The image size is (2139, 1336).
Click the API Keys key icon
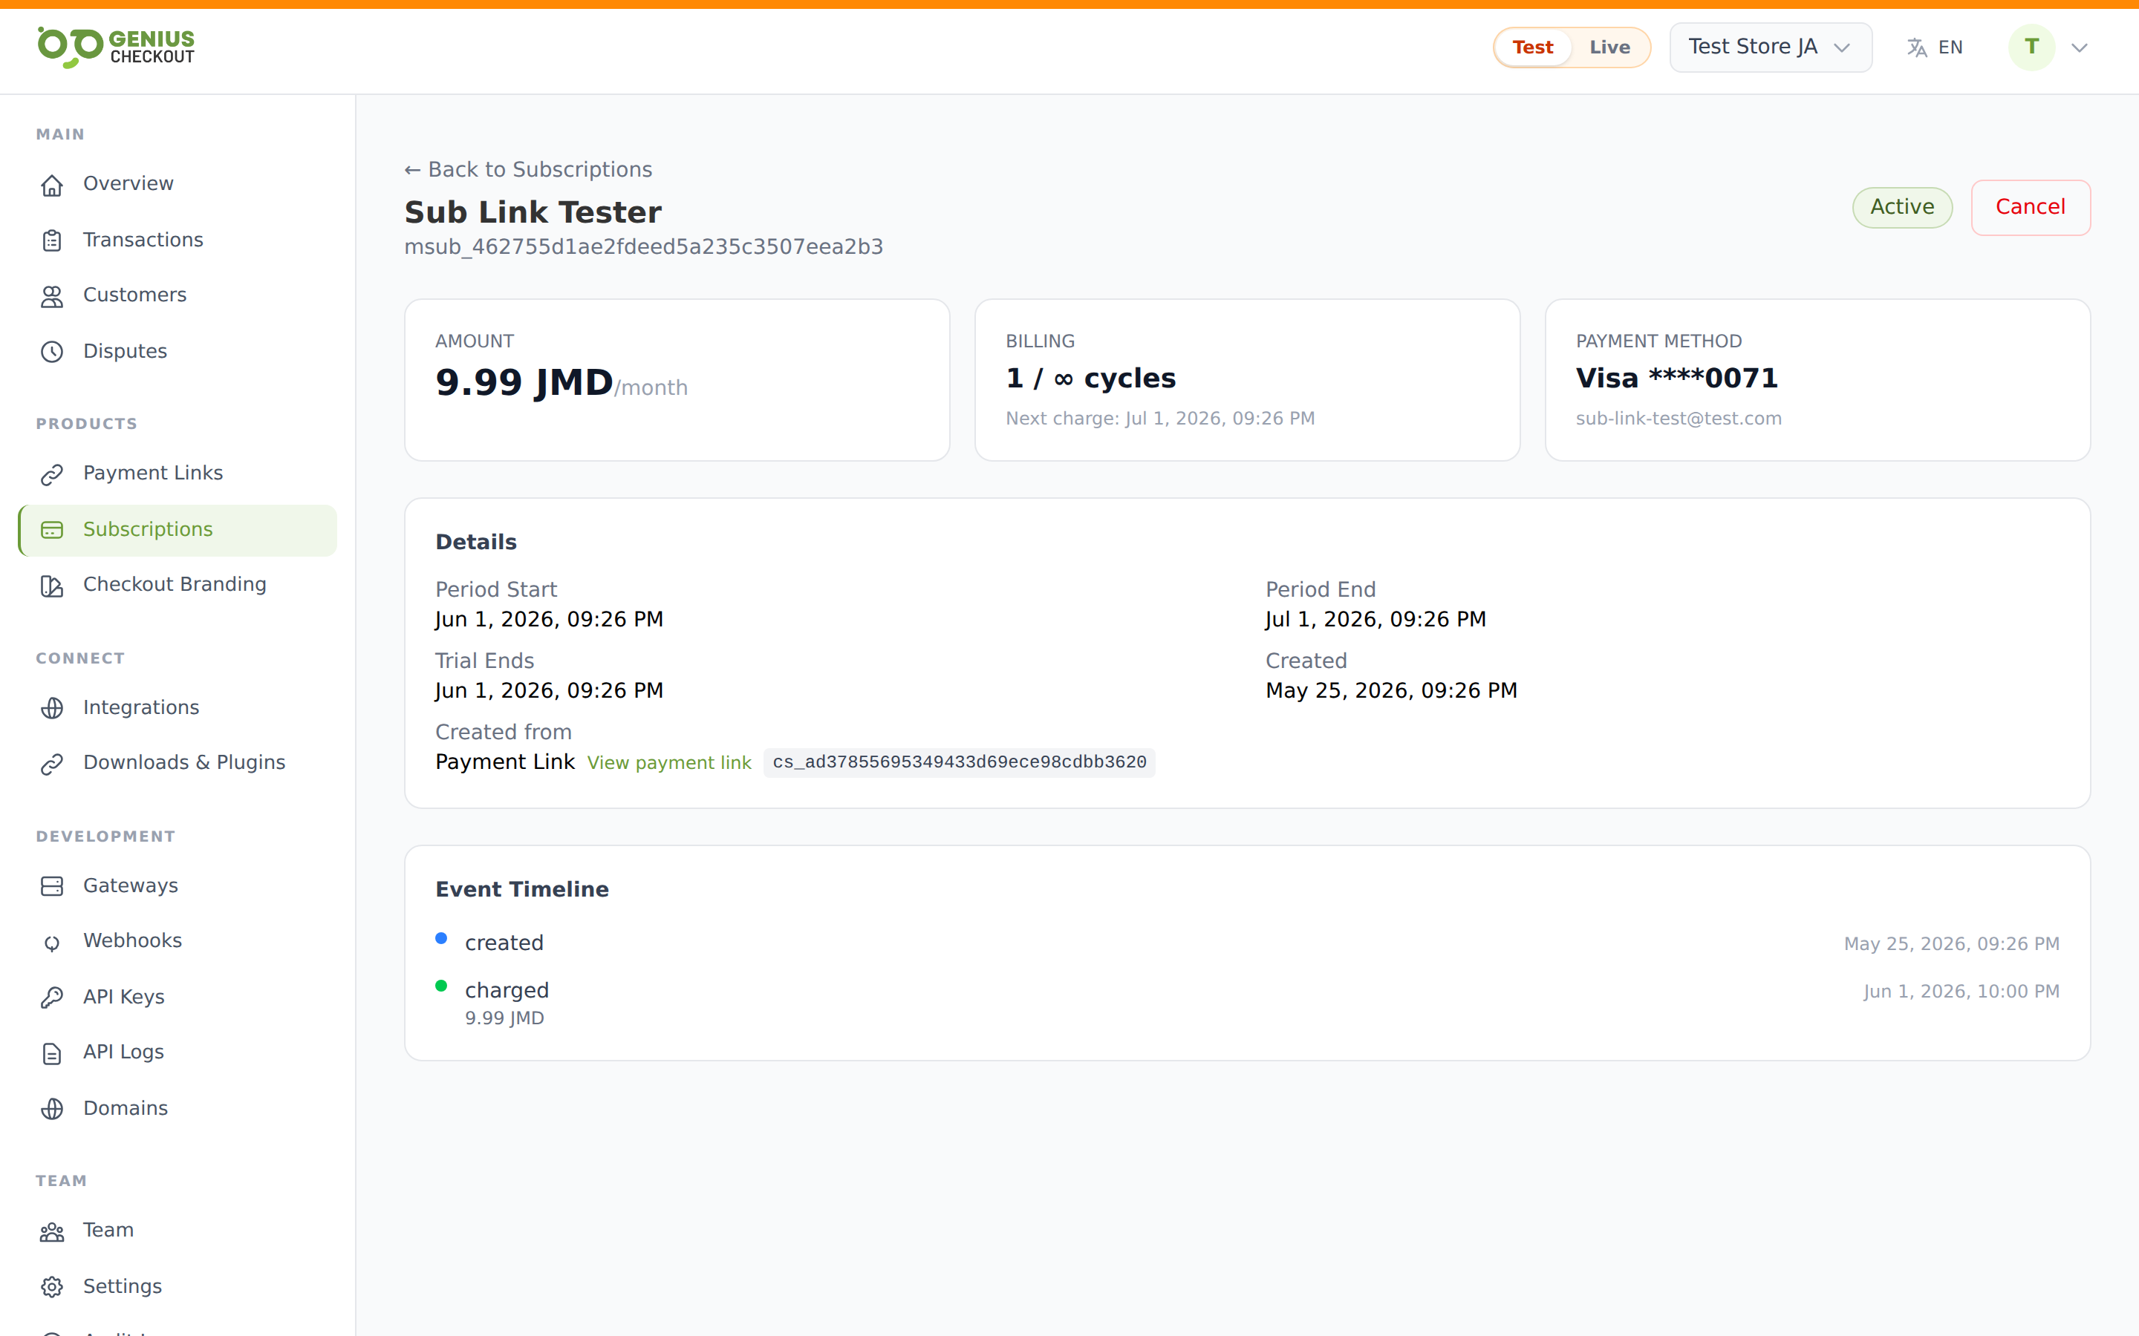(52, 998)
